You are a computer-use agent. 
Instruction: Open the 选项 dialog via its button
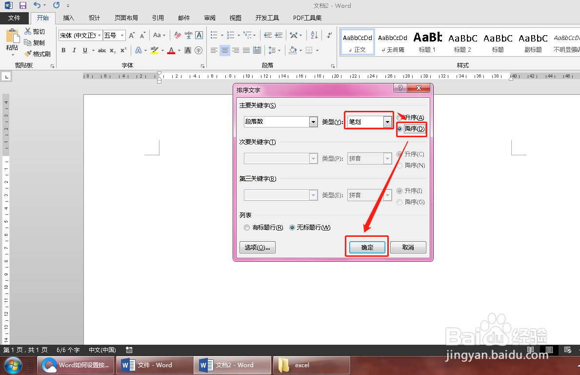[x=257, y=247]
